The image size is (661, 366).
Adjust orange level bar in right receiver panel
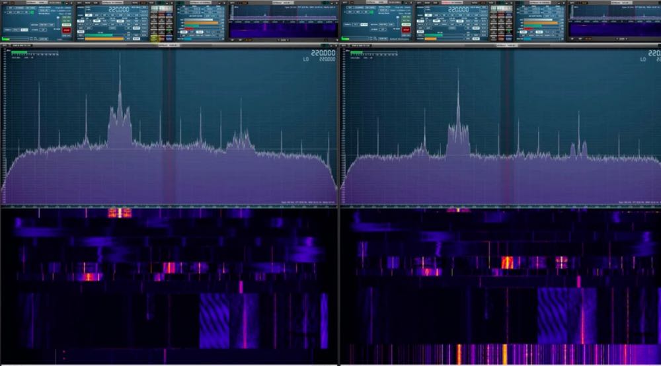coord(430,39)
